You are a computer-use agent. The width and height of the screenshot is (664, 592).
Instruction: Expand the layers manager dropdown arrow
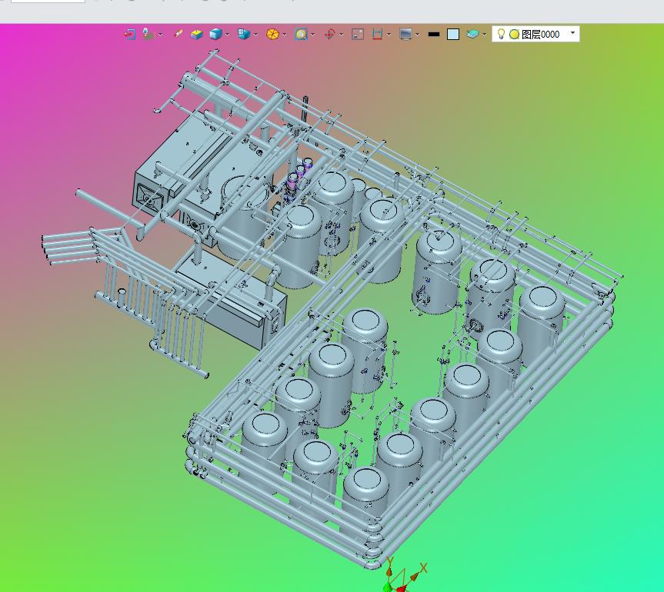(485, 35)
